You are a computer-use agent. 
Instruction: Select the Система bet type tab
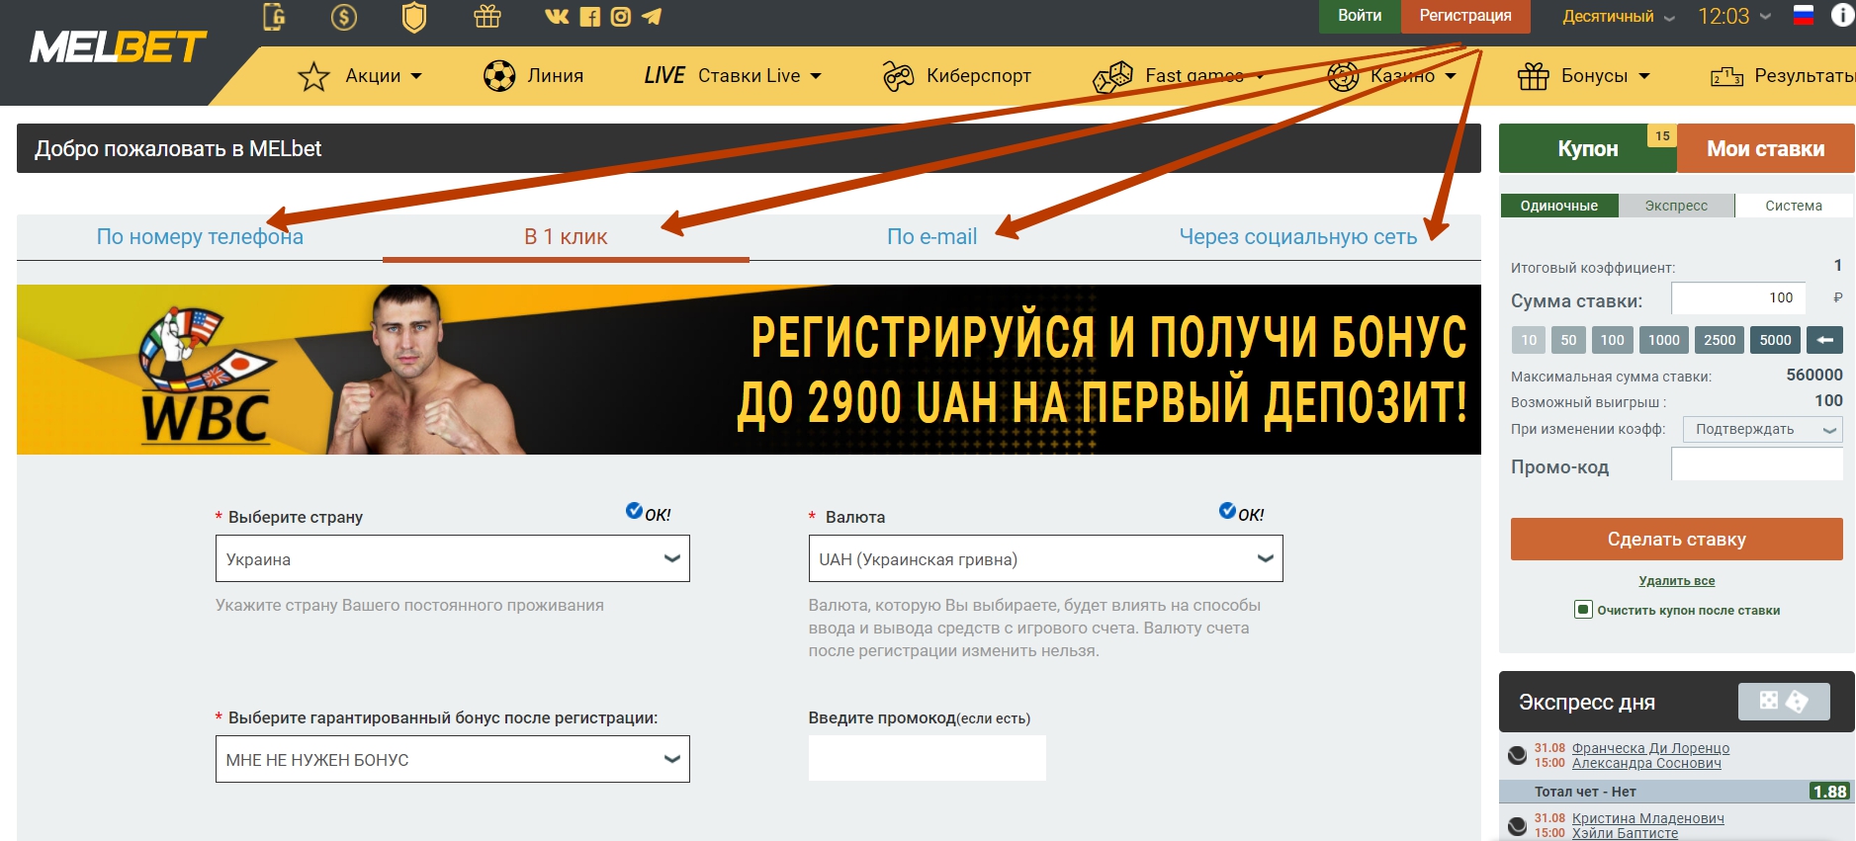click(x=1794, y=206)
